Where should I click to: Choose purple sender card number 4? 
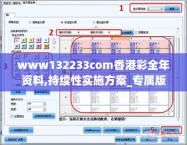[39, 40]
